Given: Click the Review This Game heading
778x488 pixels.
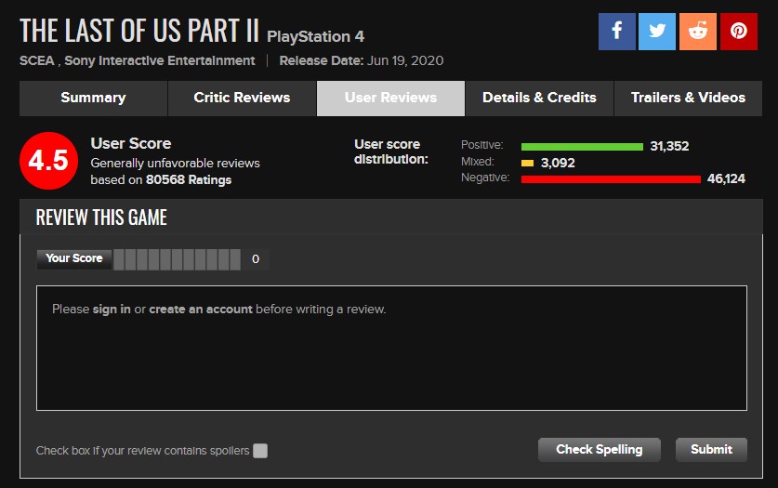Looking at the screenshot, I should click(x=101, y=218).
